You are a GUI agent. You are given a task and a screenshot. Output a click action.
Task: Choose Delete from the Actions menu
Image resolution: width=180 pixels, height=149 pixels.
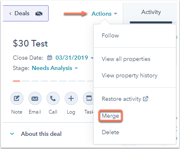(x=110, y=132)
